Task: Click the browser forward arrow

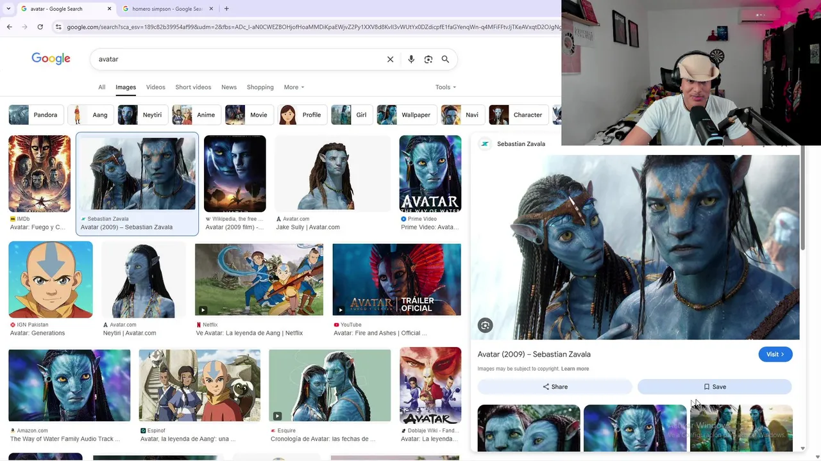Action: point(24,27)
